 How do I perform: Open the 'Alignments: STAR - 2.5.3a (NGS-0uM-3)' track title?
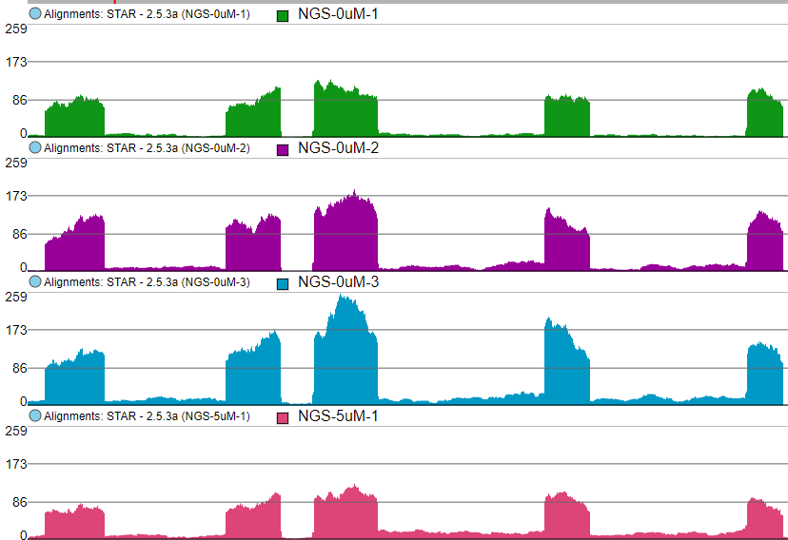click(x=147, y=282)
